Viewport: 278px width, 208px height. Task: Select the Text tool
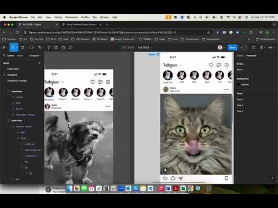(x=48, y=47)
